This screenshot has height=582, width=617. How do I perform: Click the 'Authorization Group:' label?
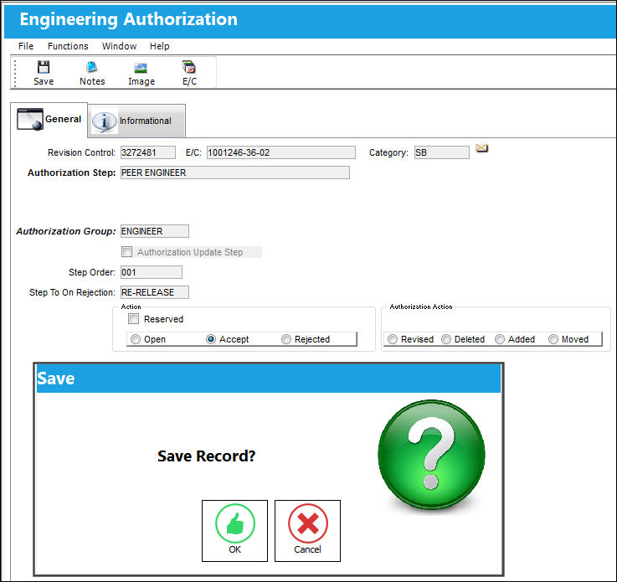[x=66, y=231]
